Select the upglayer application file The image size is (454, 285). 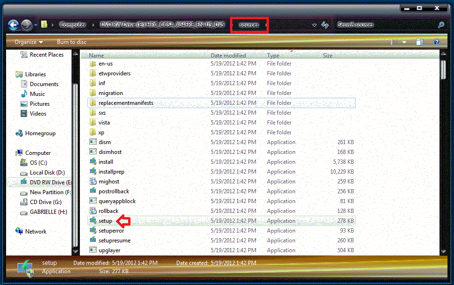pos(222,250)
